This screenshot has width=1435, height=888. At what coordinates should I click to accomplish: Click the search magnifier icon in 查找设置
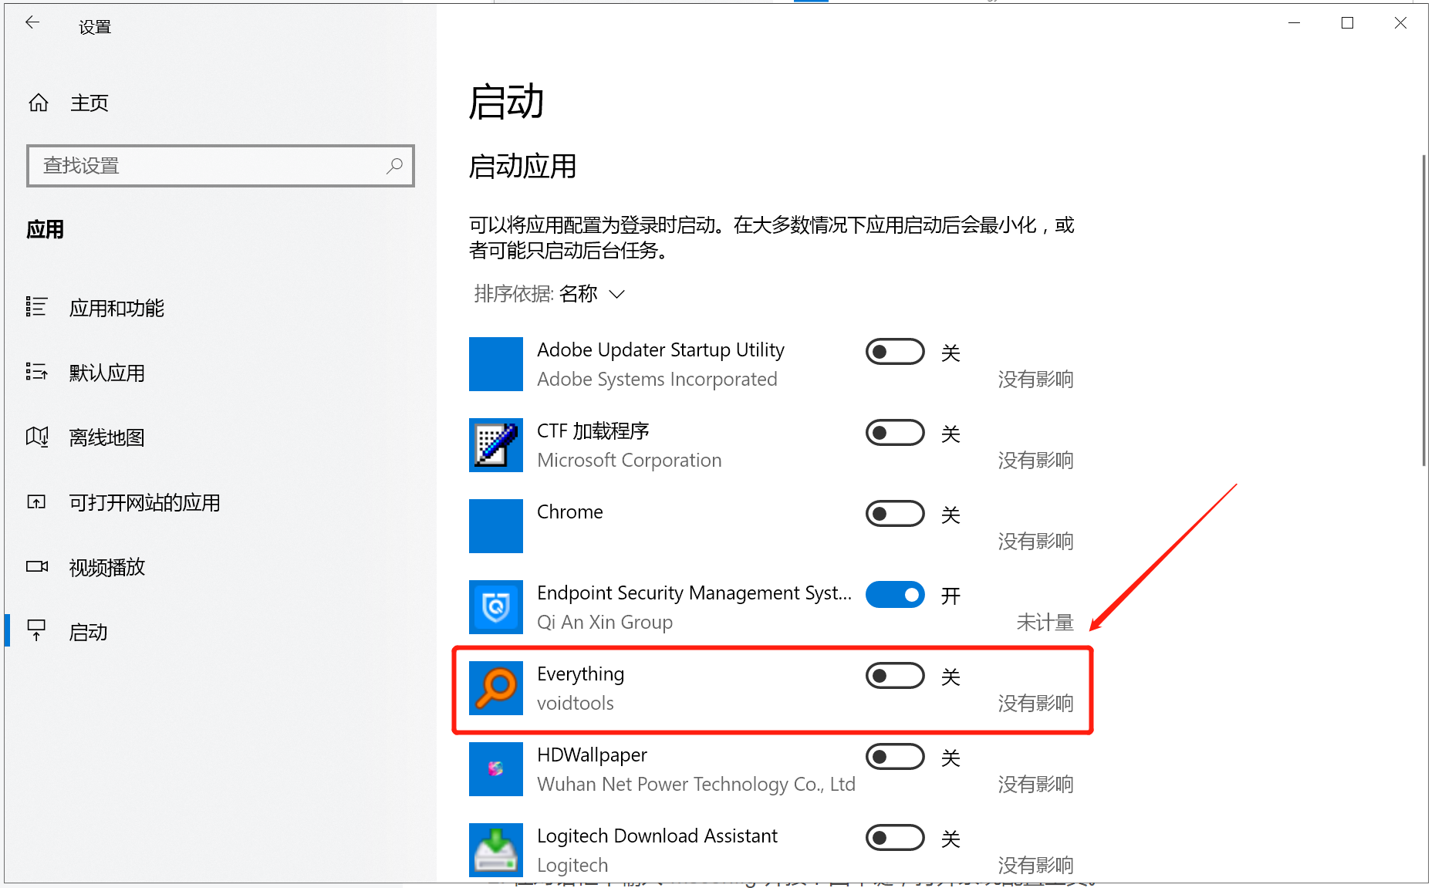394,166
